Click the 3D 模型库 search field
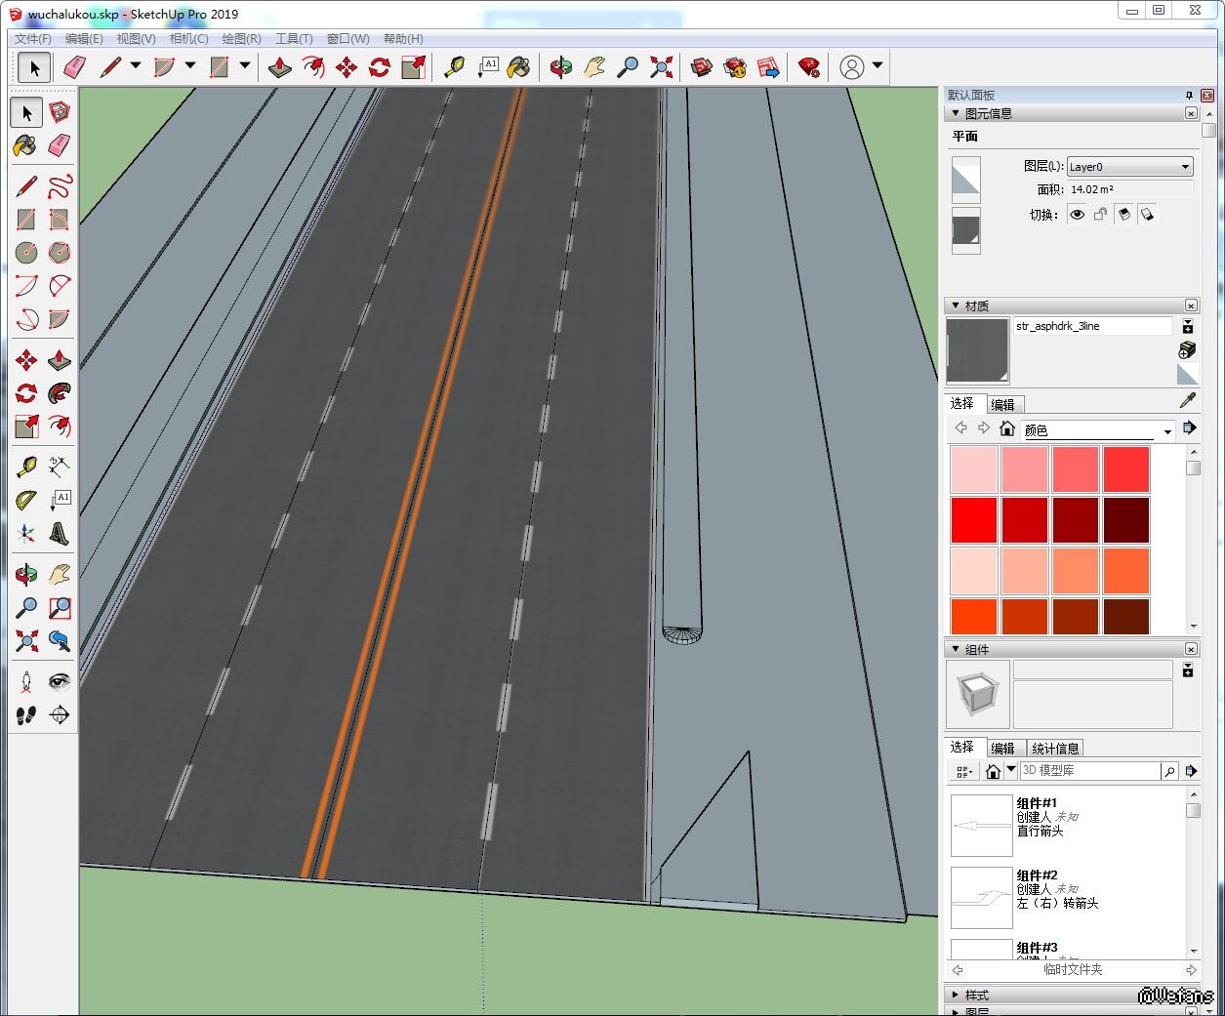This screenshot has width=1225, height=1016. pos(1089,771)
